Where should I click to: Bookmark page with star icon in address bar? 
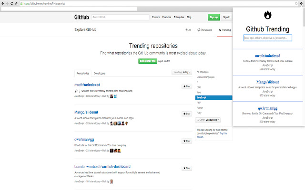pyautogui.click(x=296, y=3)
